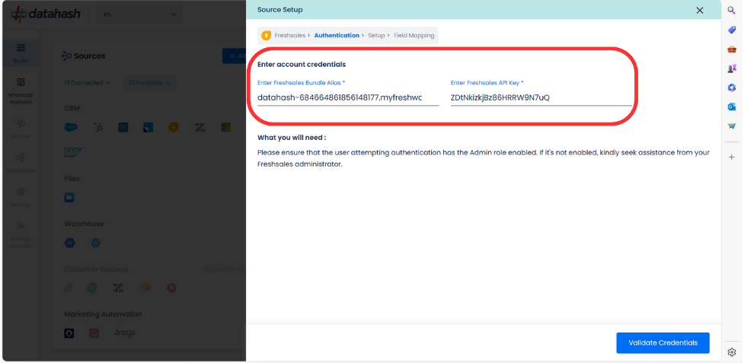Select the blue-black square CRM source icon
Viewport: 744px width, 363px height.
(x=148, y=128)
